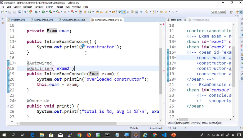Click the Run Last Tool external tools icon

click(58, 12)
